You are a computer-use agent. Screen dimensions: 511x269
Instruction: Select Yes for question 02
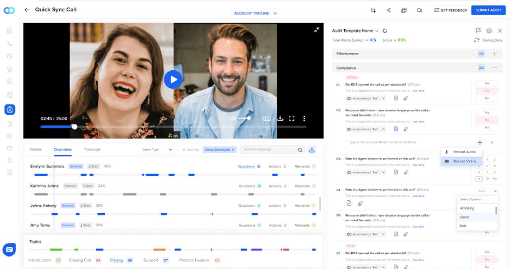pos(487,112)
